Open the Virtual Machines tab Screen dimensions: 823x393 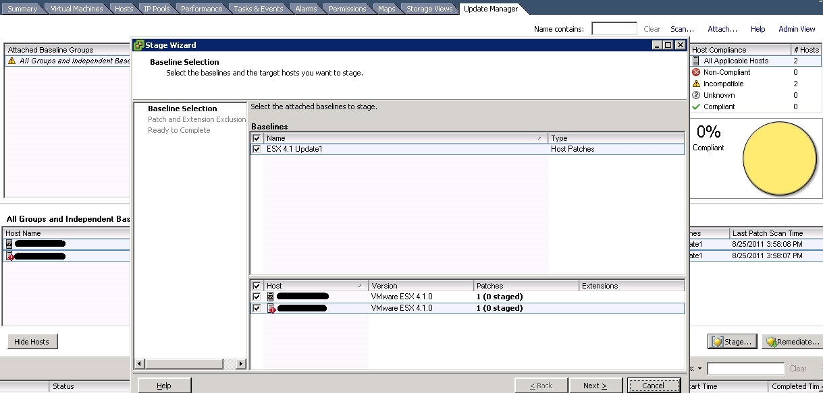pyautogui.click(x=77, y=9)
